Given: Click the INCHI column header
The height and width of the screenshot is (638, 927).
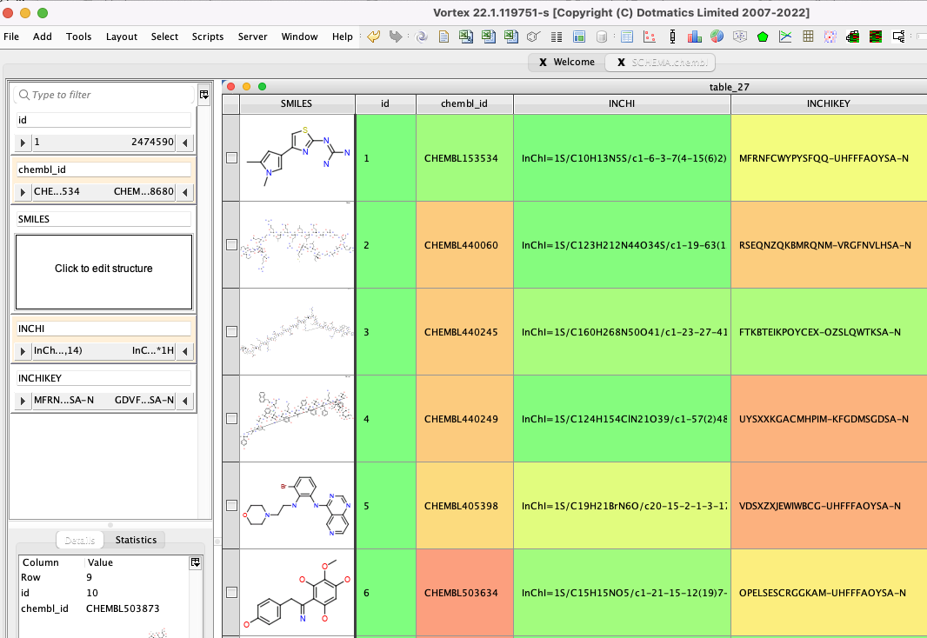Looking at the screenshot, I should 622,103.
